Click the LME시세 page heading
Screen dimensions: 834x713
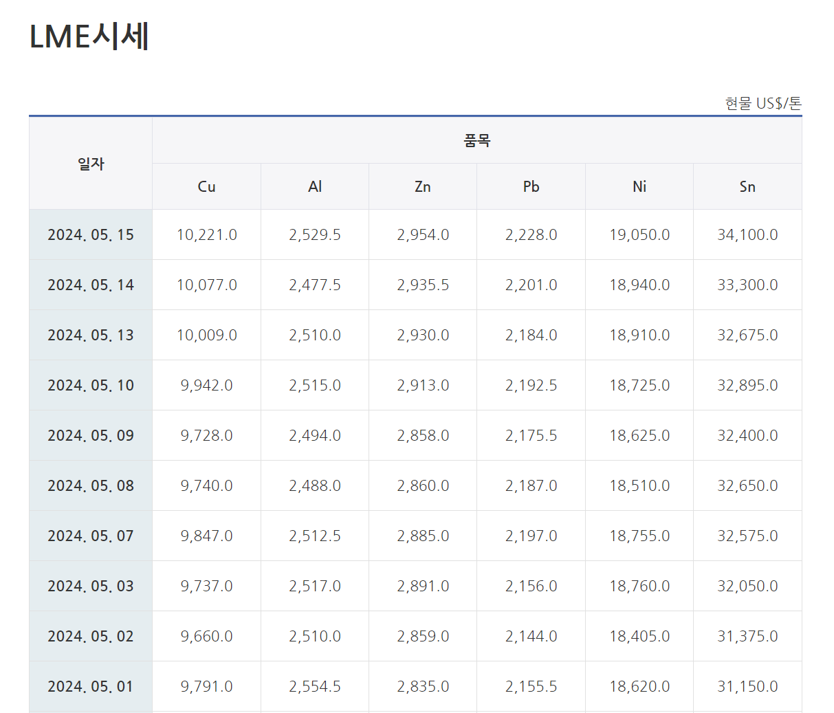click(89, 36)
